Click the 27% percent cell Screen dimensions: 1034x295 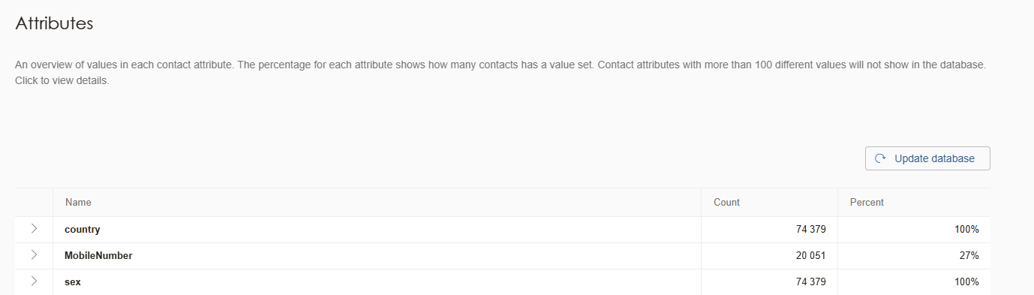point(969,256)
